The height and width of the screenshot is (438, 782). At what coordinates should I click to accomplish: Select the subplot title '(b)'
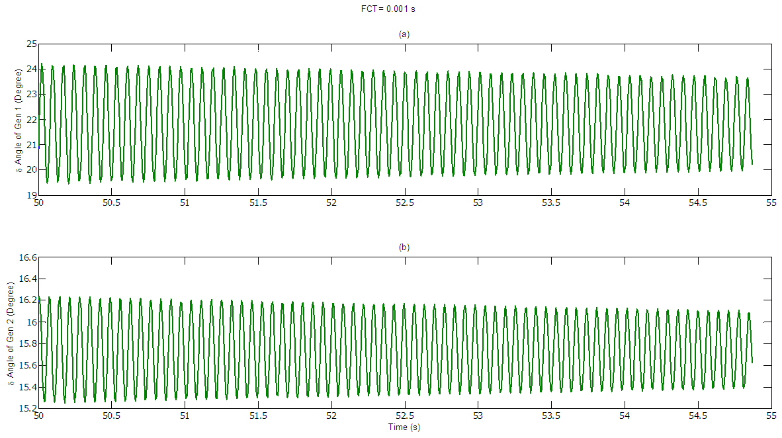point(404,247)
